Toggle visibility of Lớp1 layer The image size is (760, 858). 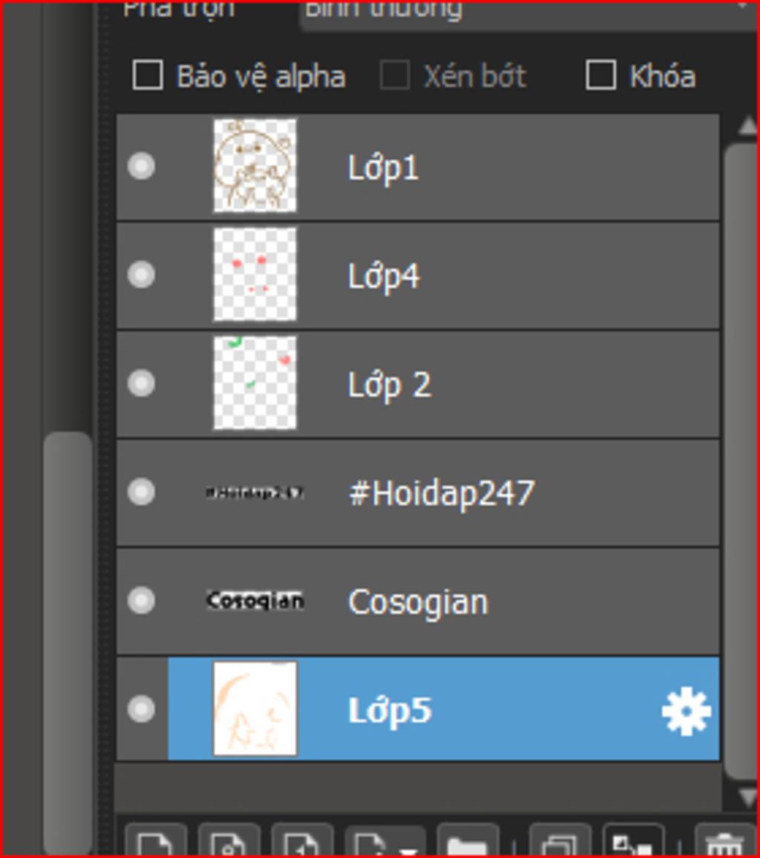pyautogui.click(x=141, y=166)
